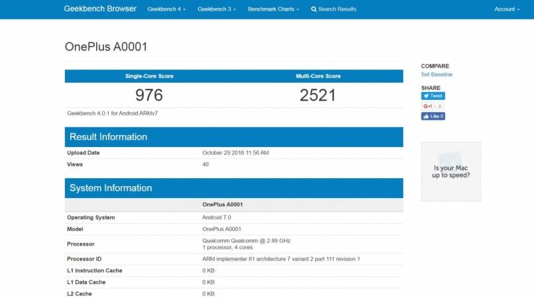Image resolution: width=534 pixels, height=298 pixels.
Task: Click the ARM implementer Processor ID value
Action: point(281,259)
